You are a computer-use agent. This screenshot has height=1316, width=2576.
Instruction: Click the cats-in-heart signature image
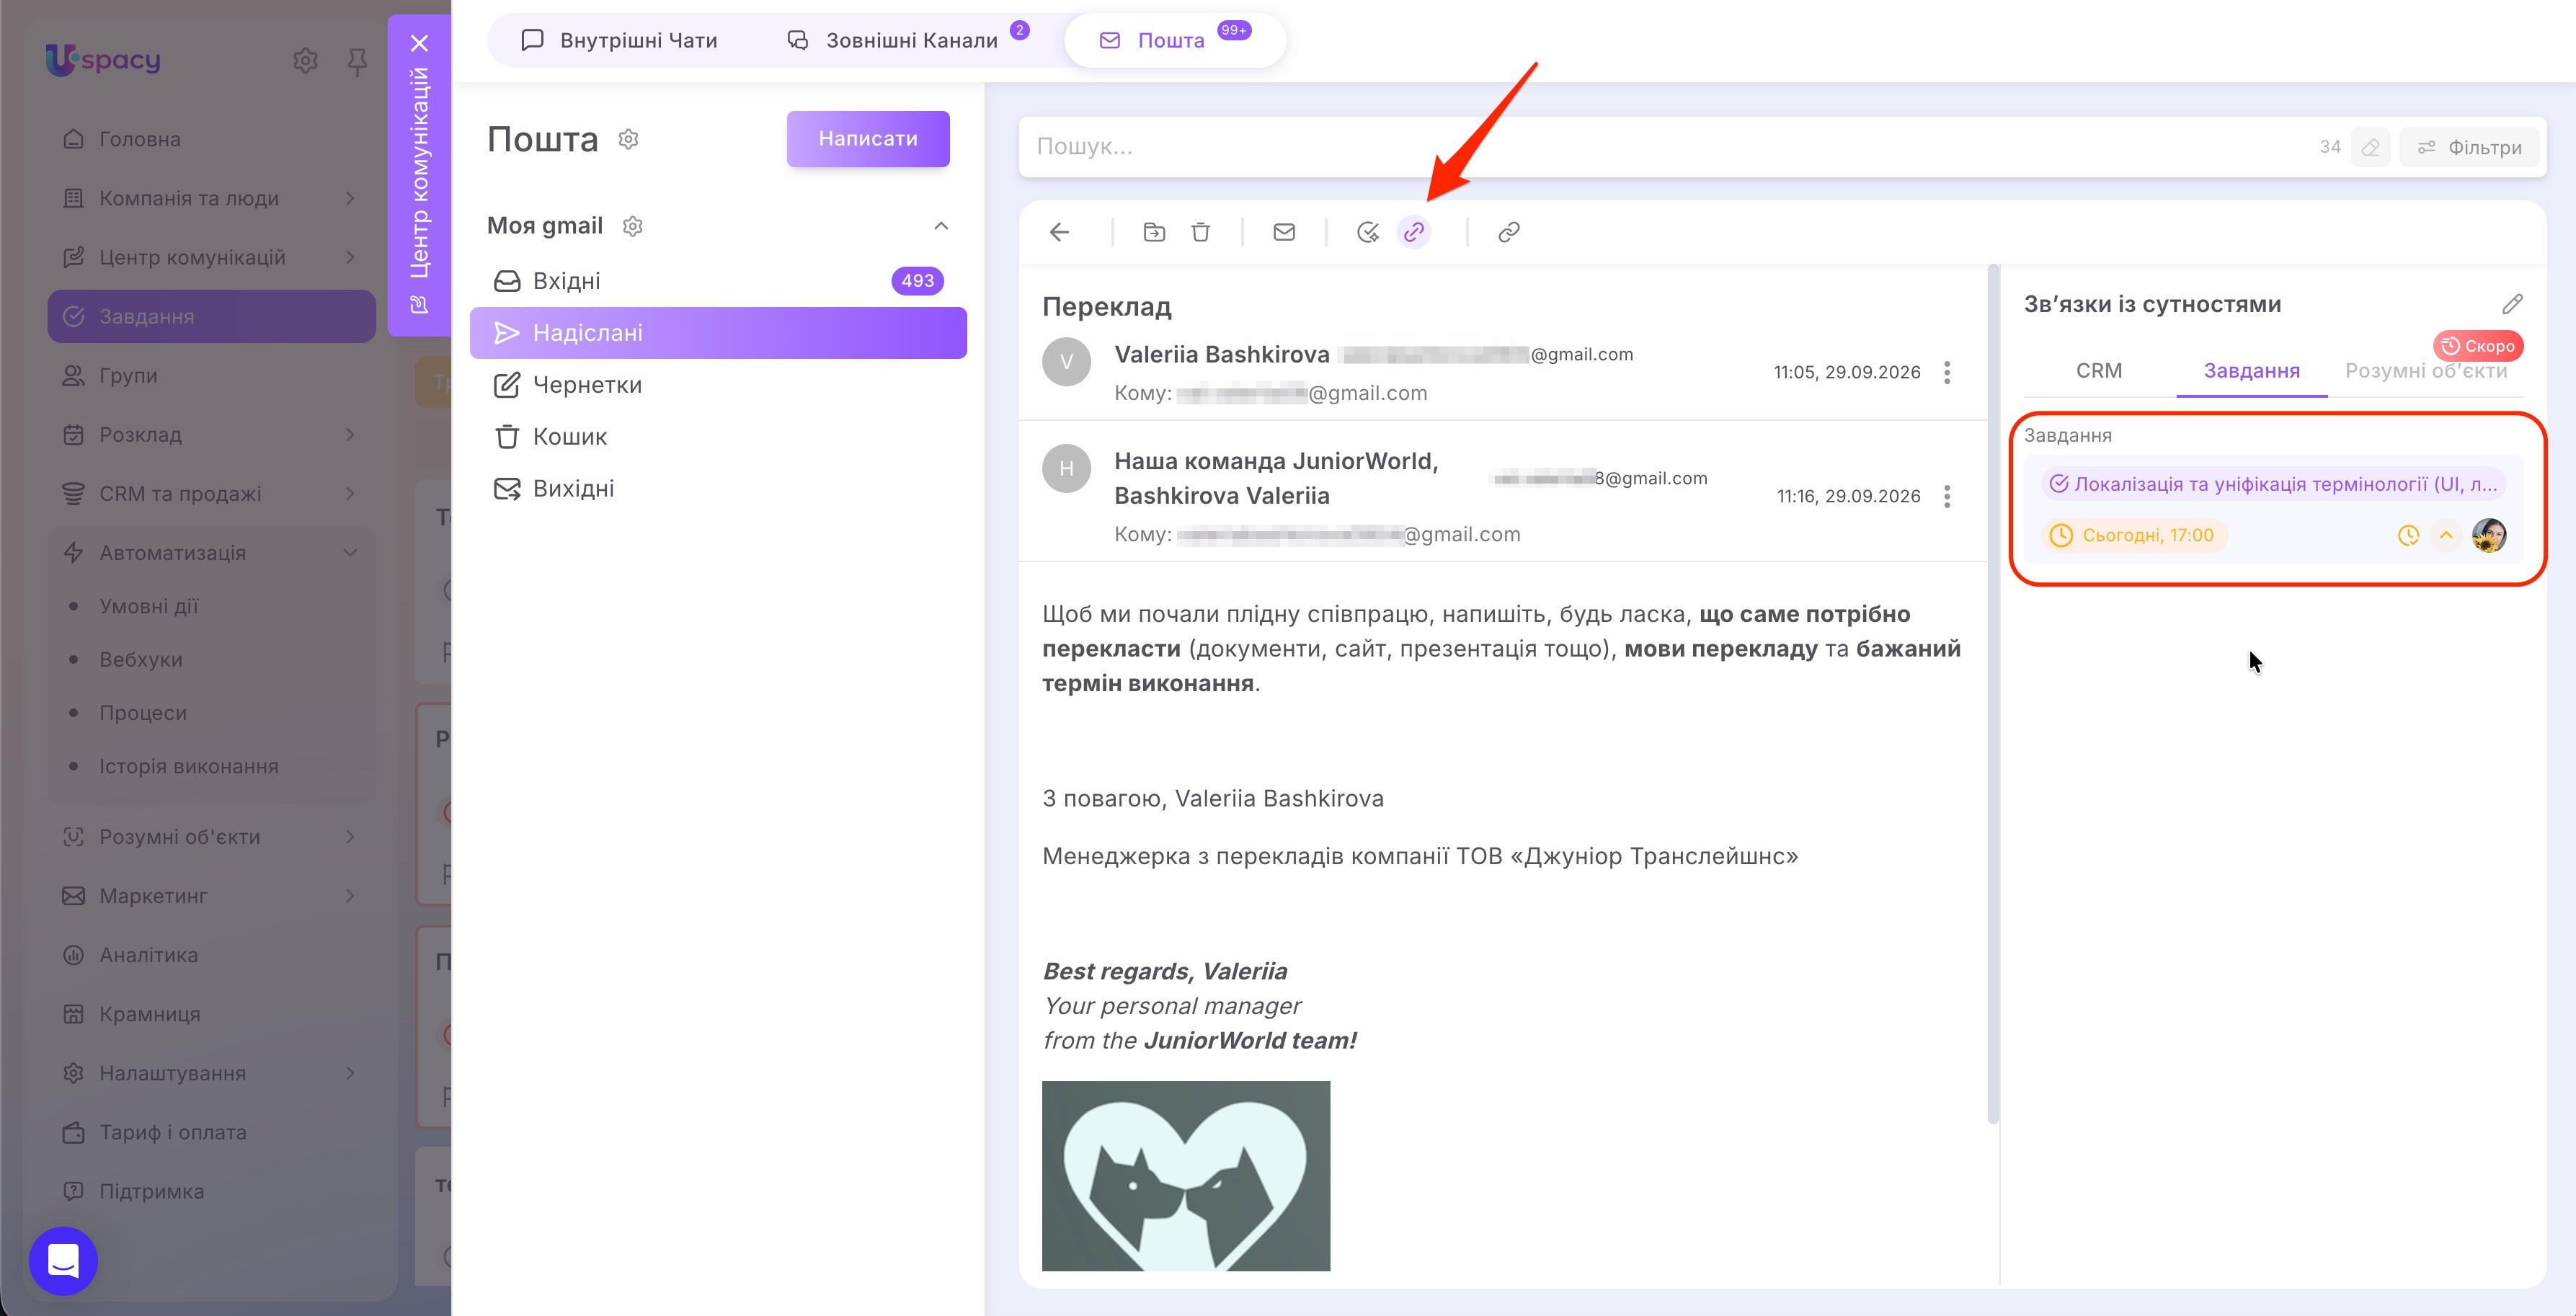pos(1186,1176)
